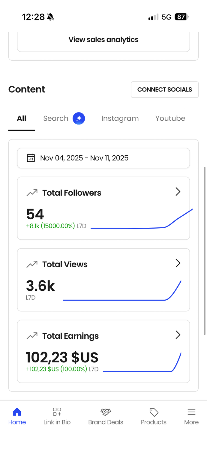Open the Nov 04 - Nov 11 date range picker
Viewport: 207px width, 450px height.
pos(103,158)
